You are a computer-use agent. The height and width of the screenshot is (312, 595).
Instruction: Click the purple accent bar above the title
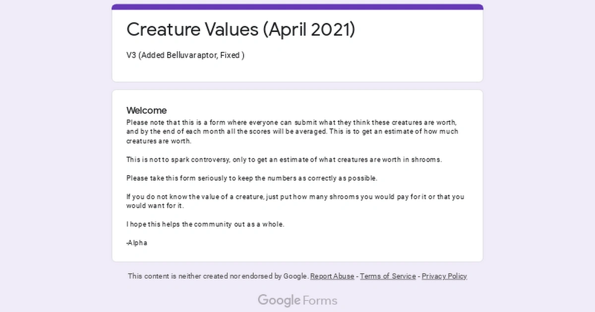coord(297,5)
